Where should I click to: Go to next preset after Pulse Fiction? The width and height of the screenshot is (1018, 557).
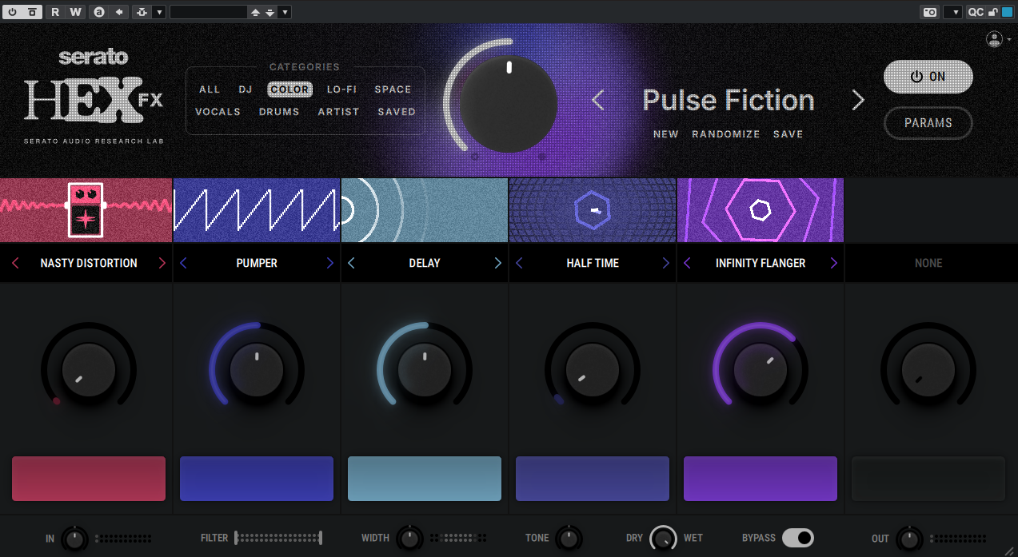click(x=858, y=100)
